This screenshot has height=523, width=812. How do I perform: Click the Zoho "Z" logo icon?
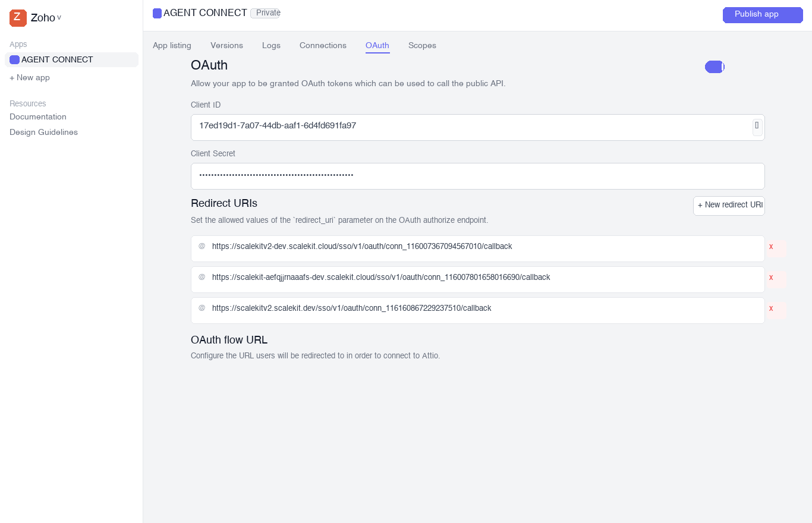point(17,18)
